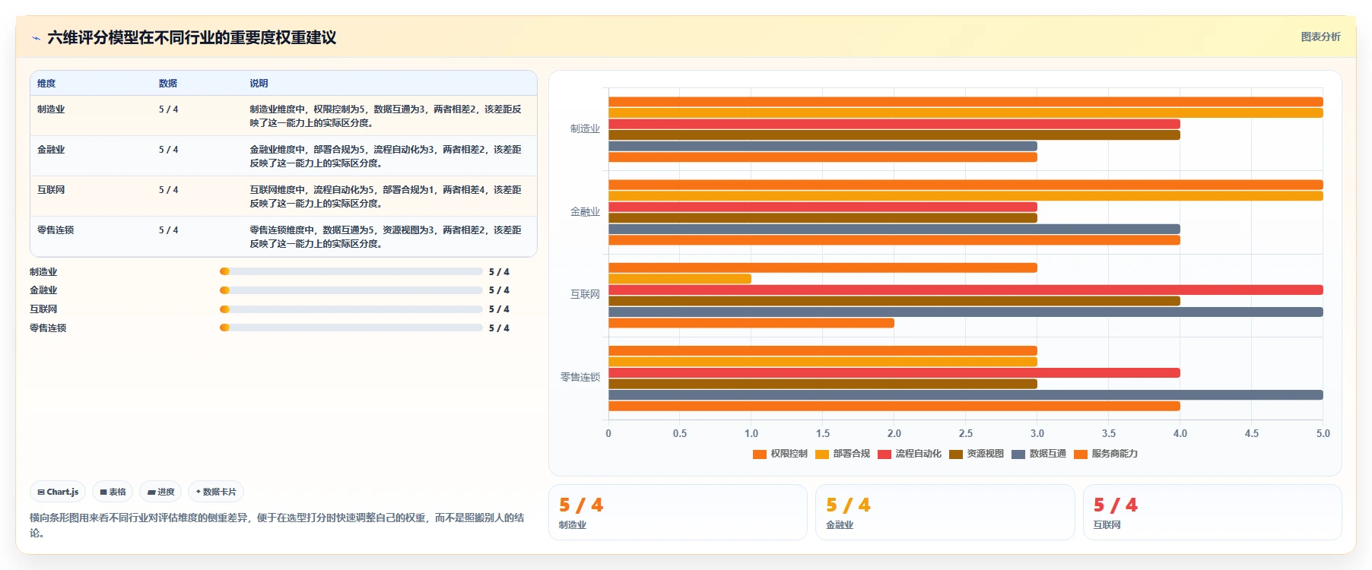This screenshot has width=1372, height=570.
Task: Toggle the 服务商能力 legend item
Action: [1106, 454]
